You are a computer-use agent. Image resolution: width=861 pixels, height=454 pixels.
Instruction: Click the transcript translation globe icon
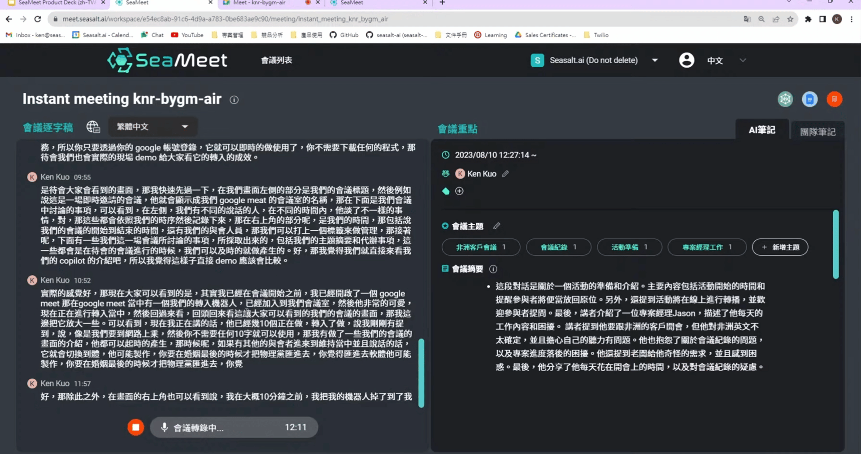click(93, 127)
